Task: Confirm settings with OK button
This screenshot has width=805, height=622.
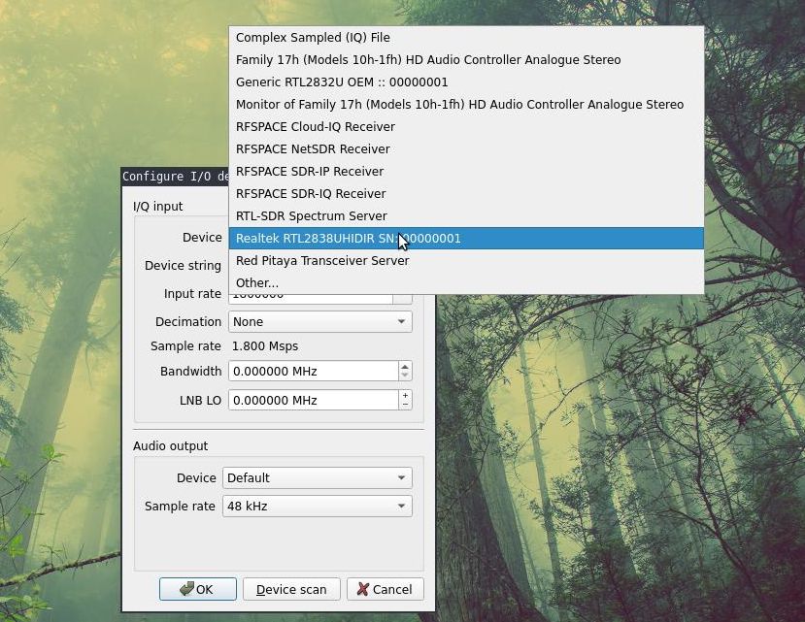Action: 198,589
